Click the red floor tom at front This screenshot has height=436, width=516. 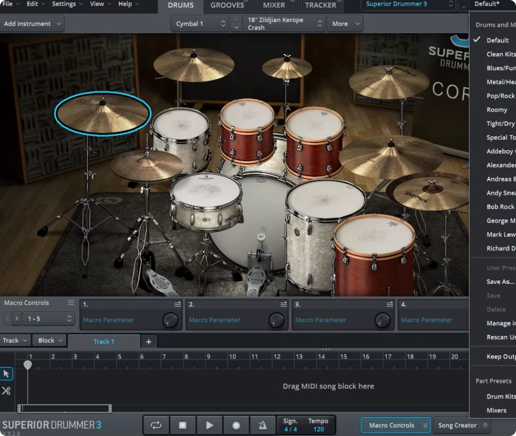pyautogui.click(x=374, y=255)
